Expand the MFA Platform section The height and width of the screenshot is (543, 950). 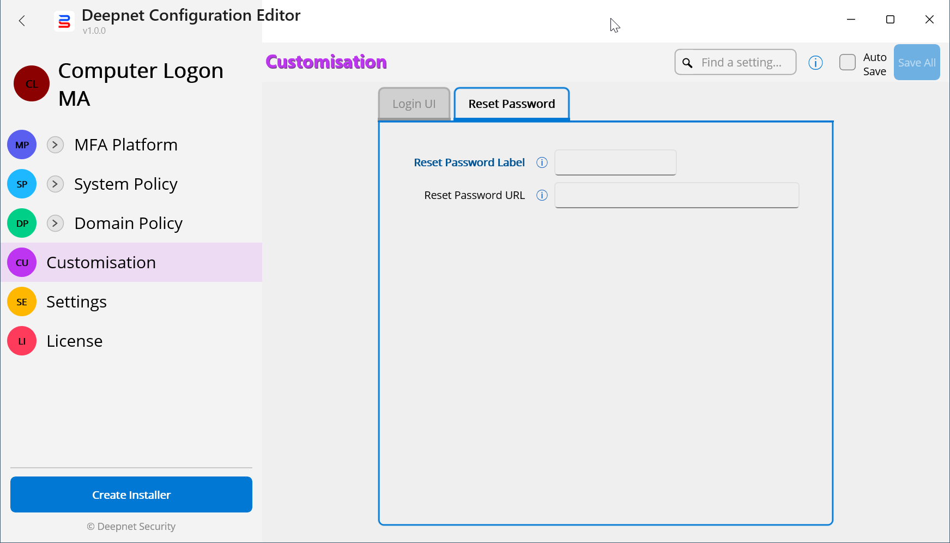click(x=55, y=145)
